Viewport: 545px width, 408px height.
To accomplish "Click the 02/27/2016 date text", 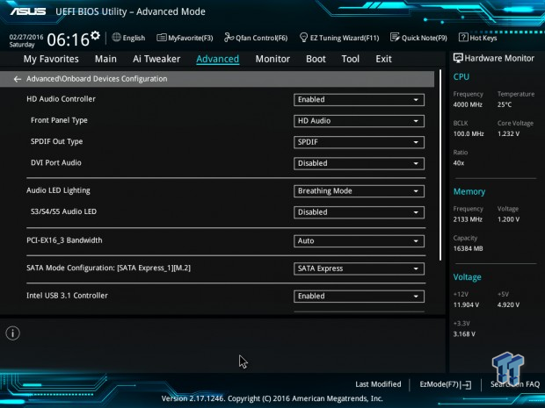I will (26, 37).
